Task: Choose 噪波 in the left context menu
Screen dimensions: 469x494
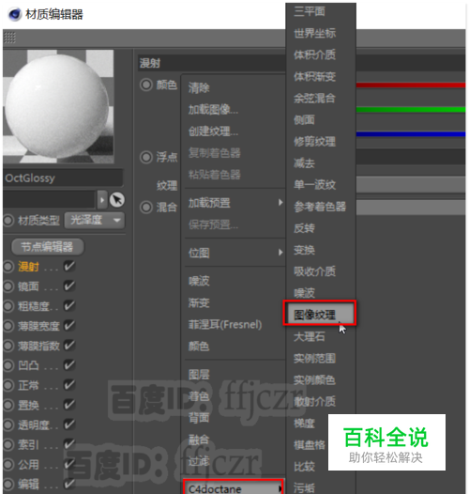Action: click(x=199, y=281)
